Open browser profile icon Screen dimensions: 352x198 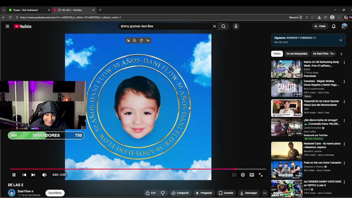[332, 17]
